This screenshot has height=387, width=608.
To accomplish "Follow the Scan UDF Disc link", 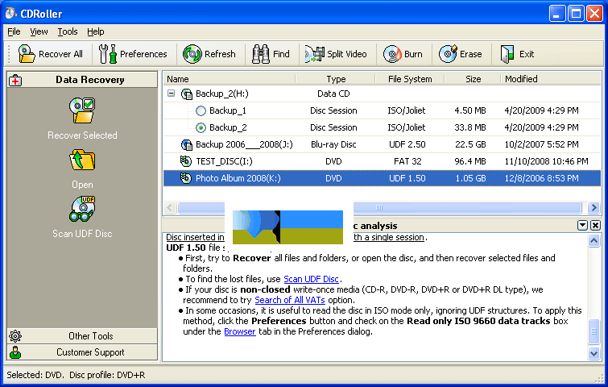I will [311, 279].
